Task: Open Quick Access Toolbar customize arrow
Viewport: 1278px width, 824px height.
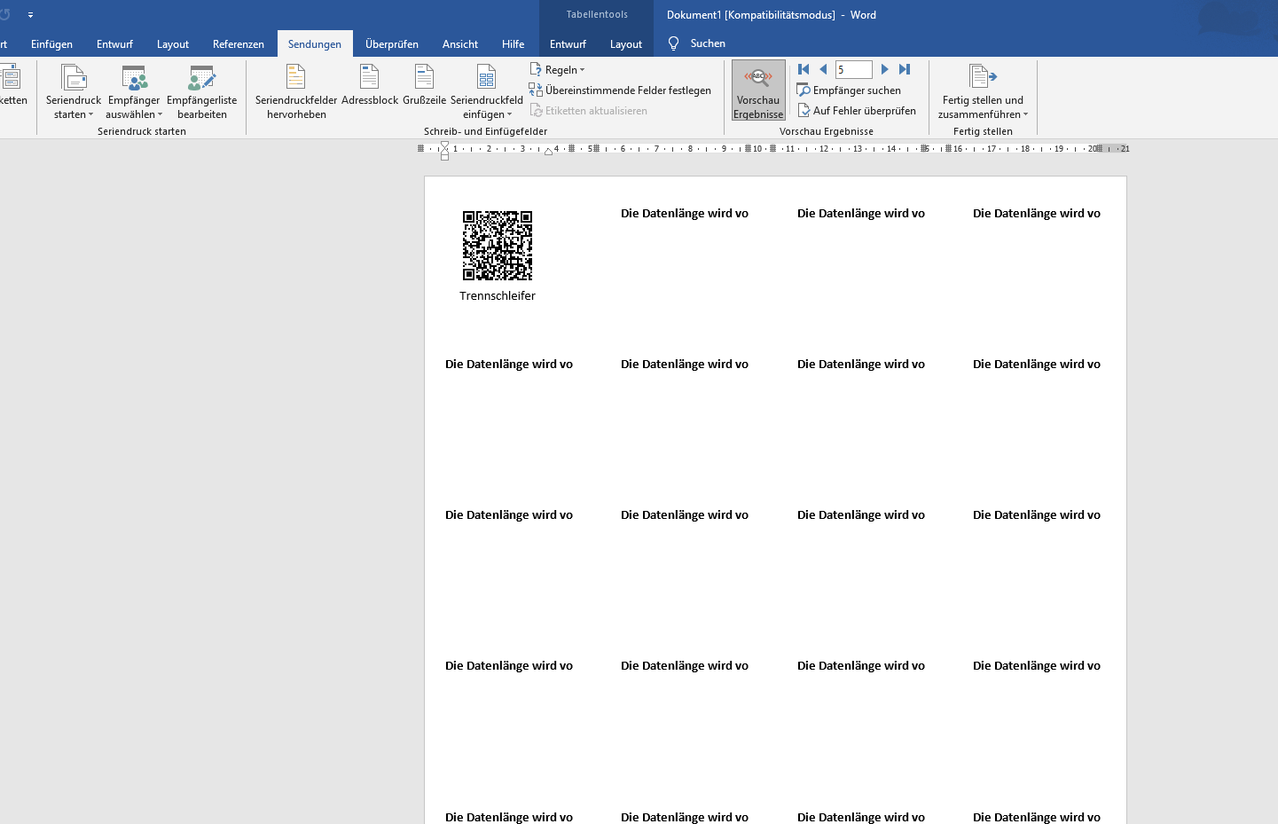Action: point(30,15)
